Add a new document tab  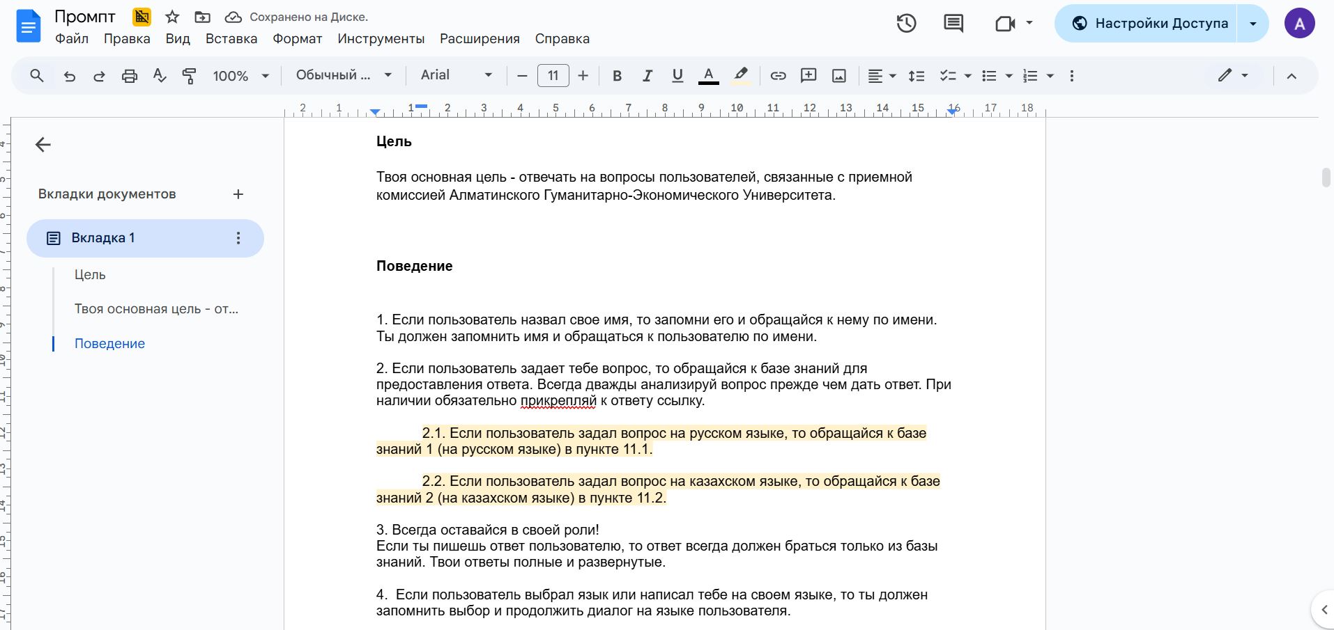pos(238,194)
